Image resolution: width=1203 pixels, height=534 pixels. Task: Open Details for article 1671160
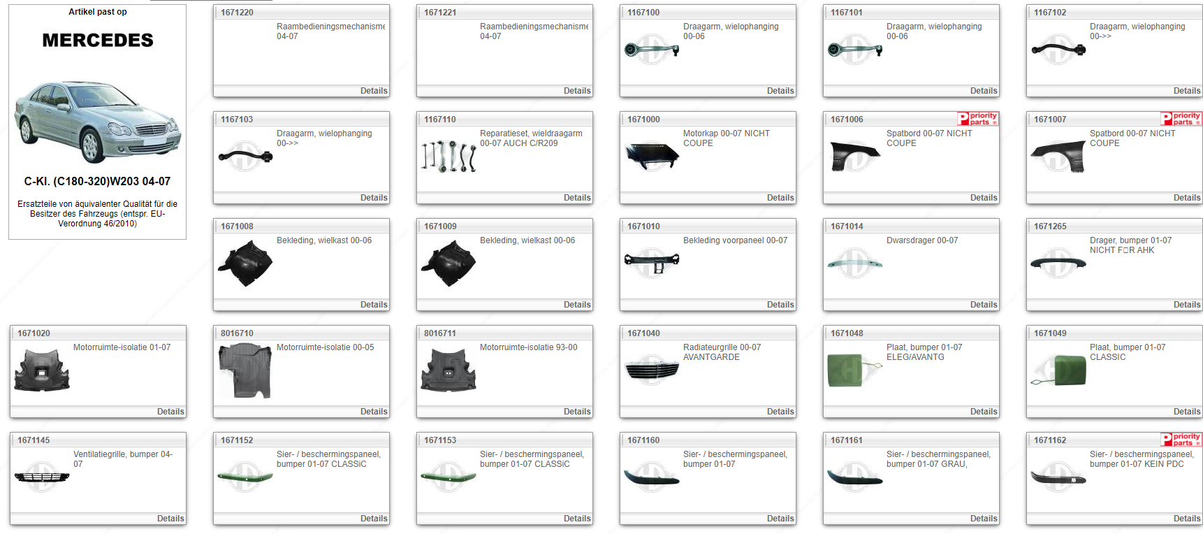780,519
